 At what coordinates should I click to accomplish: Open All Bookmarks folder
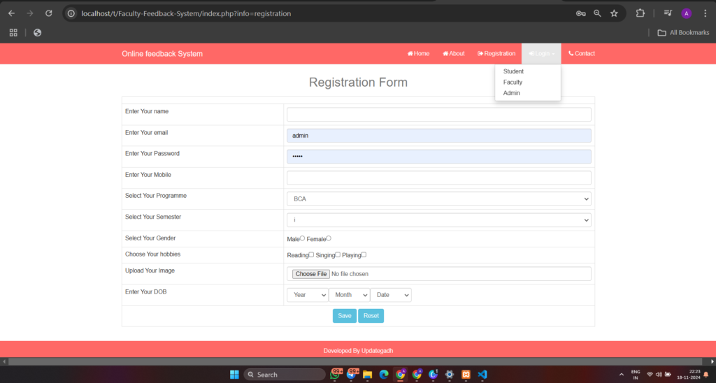(x=683, y=33)
